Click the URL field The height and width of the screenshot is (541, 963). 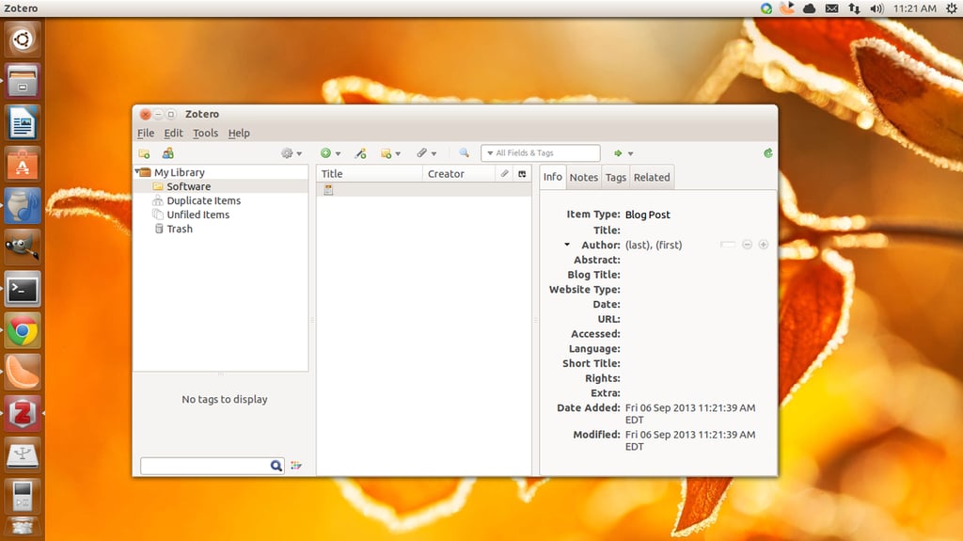[697, 318]
